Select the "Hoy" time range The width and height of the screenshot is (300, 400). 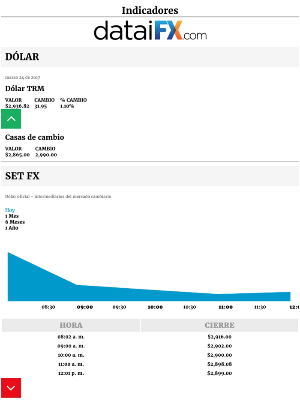coord(9,210)
